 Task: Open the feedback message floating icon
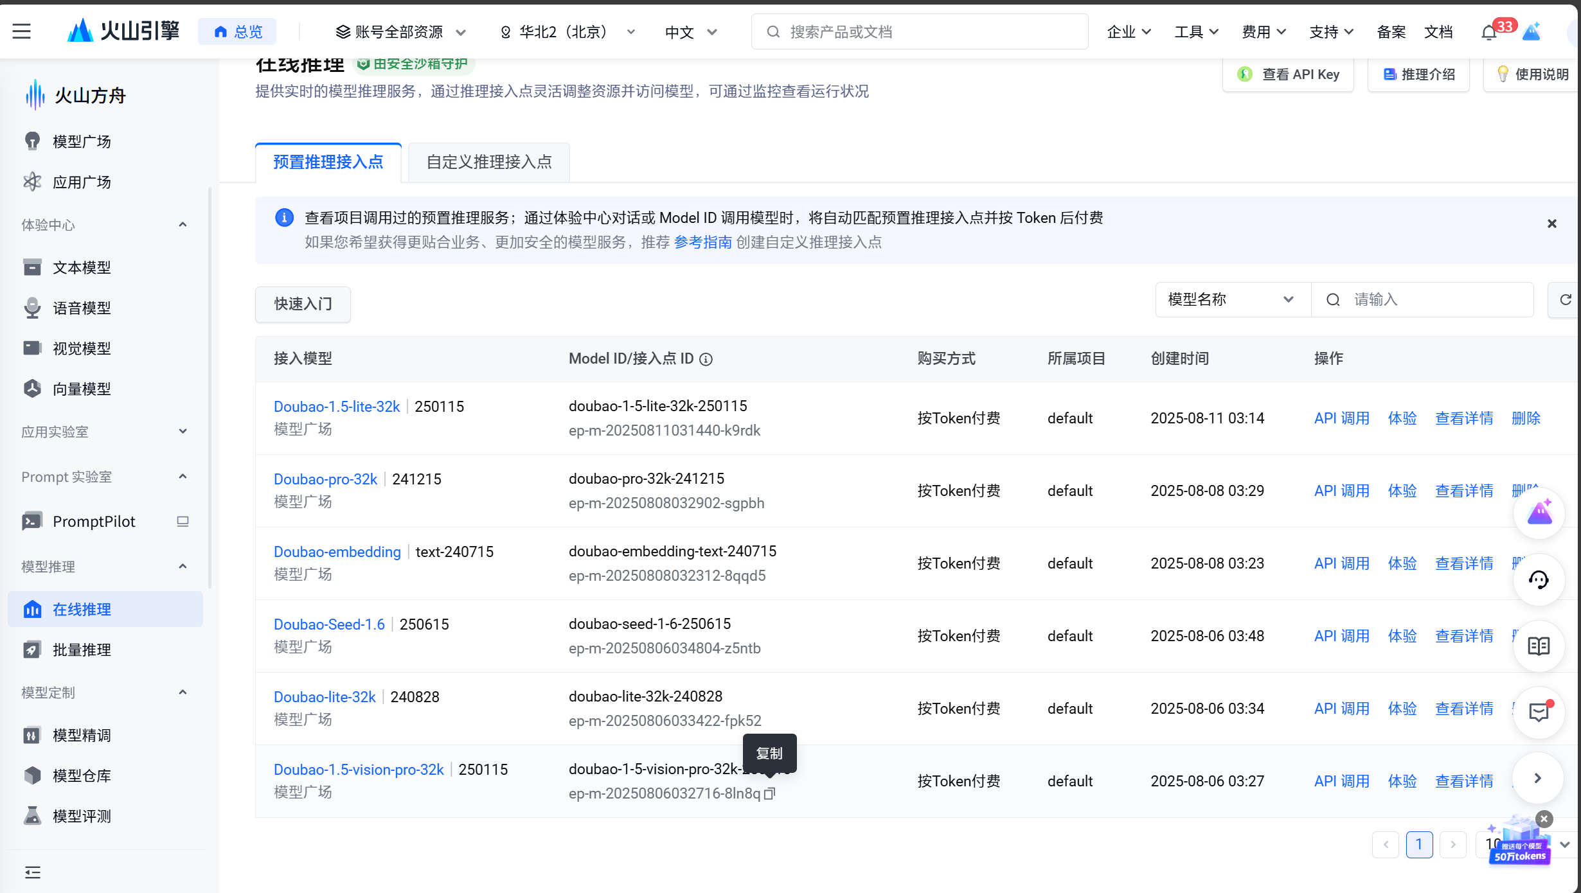[1539, 712]
